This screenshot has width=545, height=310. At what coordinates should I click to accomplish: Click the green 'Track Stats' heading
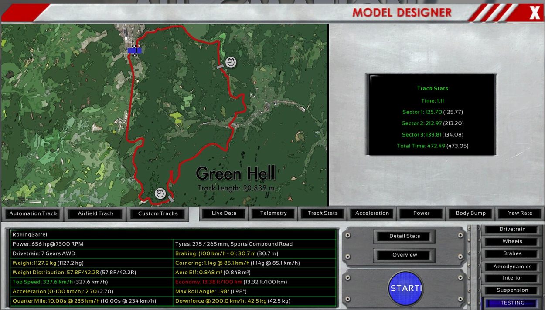433,88
